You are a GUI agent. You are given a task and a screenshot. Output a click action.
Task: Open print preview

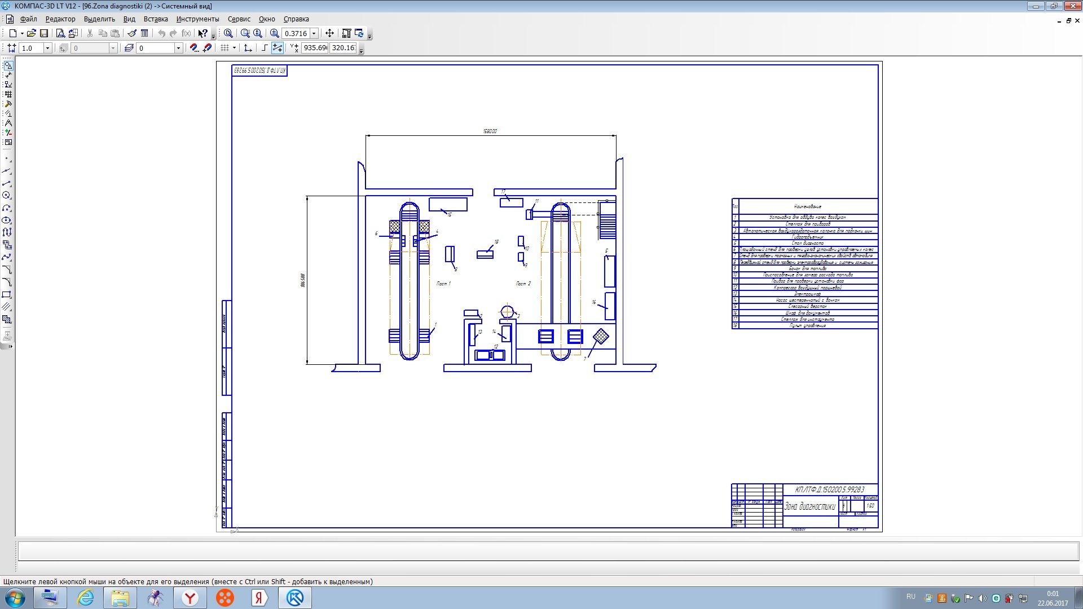[x=60, y=33]
